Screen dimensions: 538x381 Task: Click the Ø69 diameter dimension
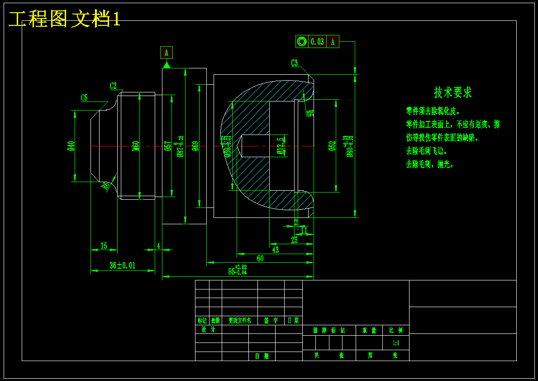pyautogui.click(x=195, y=146)
